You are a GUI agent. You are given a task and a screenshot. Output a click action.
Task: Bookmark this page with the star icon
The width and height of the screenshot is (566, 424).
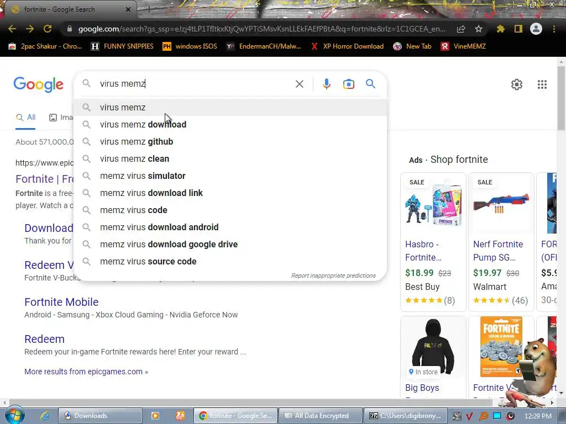pyautogui.click(x=479, y=29)
